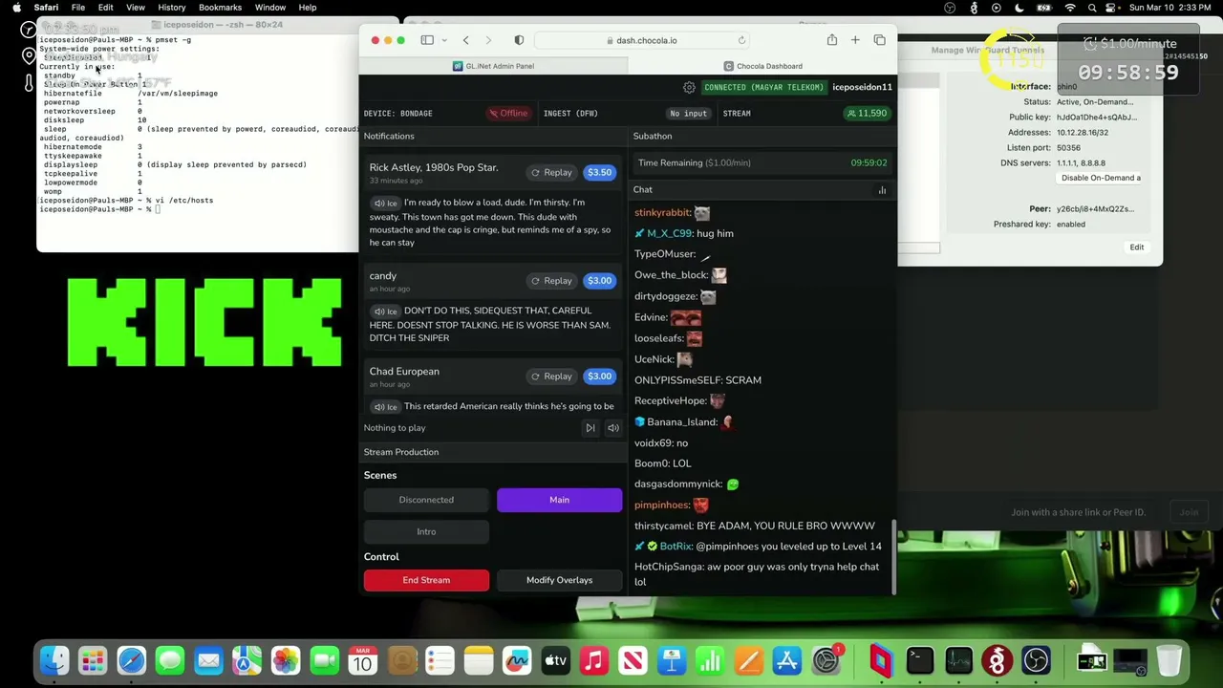
Task: Open the Edit menu in the menu bar
Action: [x=105, y=8]
